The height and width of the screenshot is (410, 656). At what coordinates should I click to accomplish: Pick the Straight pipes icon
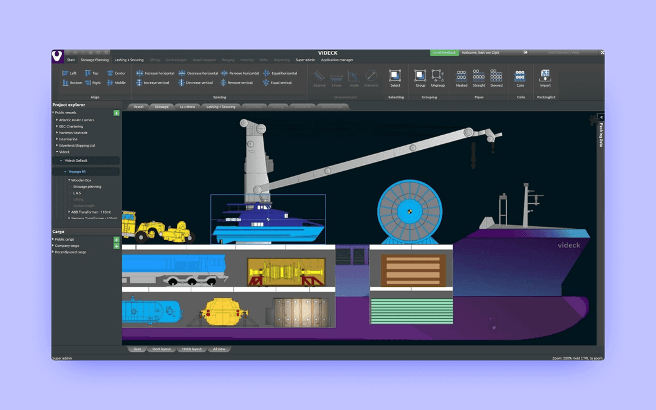[479, 75]
